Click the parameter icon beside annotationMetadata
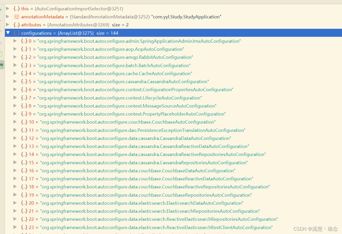This screenshot has width=342, height=234. [x=17, y=17]
